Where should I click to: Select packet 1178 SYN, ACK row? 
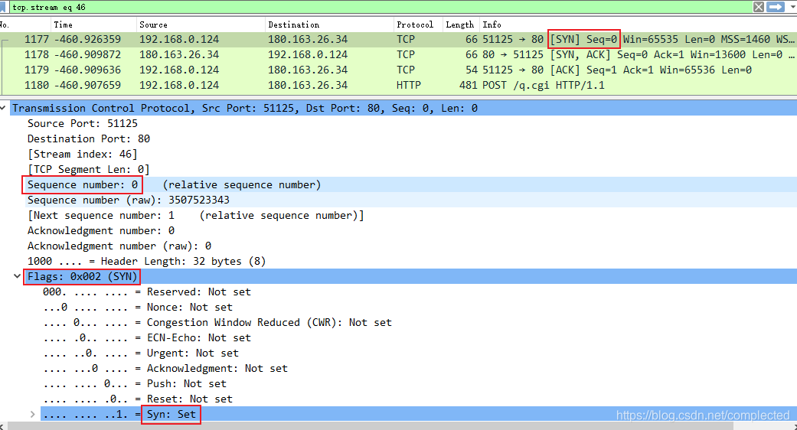[x=398, y=54]
